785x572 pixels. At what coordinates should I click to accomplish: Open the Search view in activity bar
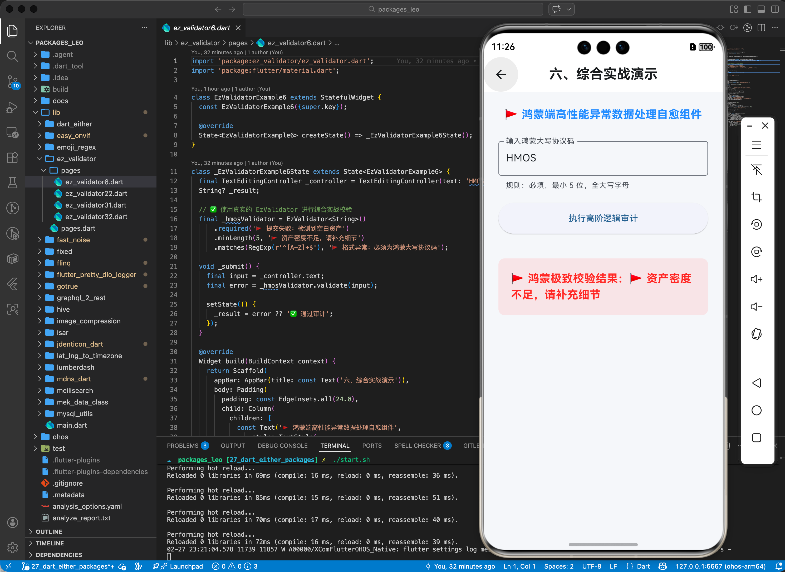[x=12, y=56]
